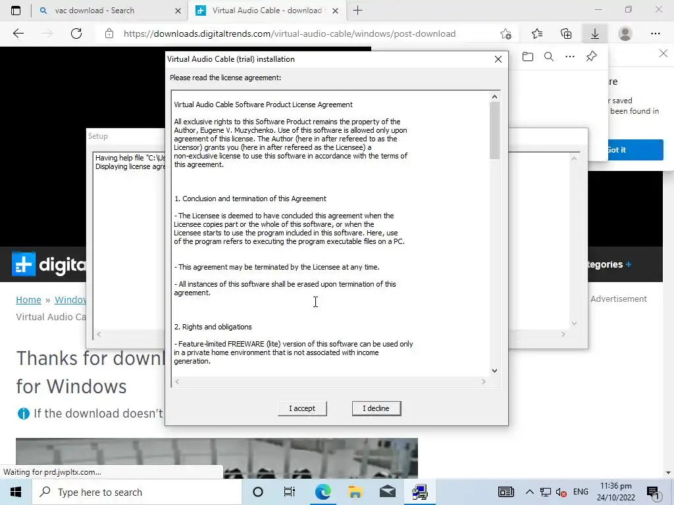Open the notification center icon
Image resolution: width=674 pixels, height=505 pixels.
(x=653, y=492)
